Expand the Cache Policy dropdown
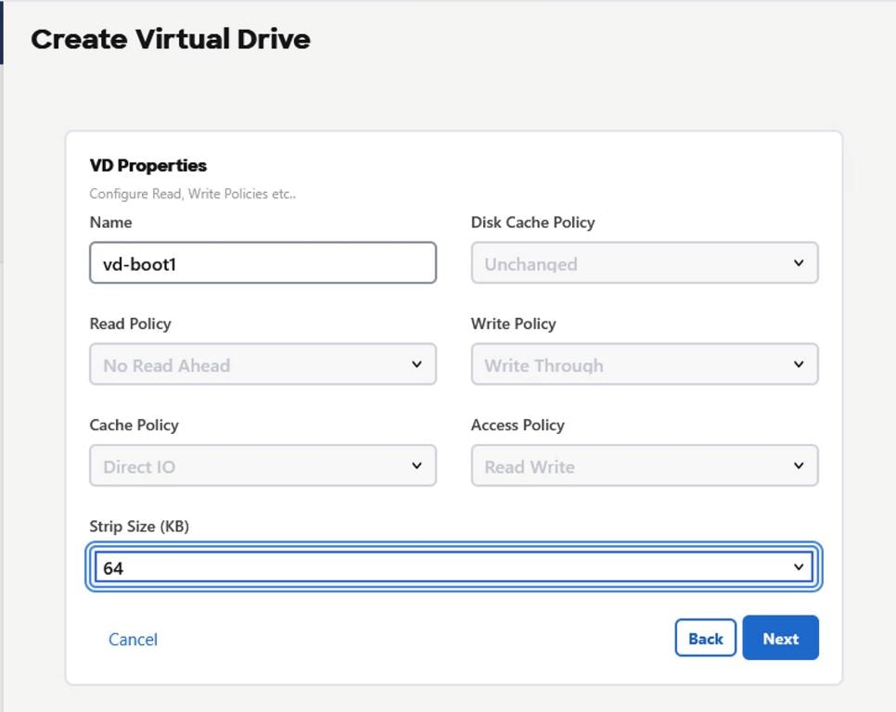The width and height of the screenshot is (896, 712). [x=262, y=465]
